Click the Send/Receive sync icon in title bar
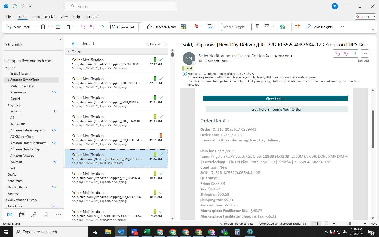The image size is (379, 237). coord(15,6)
